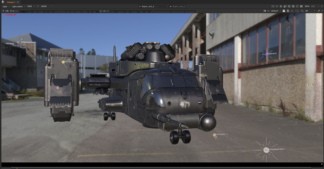
Task: Click on the gamma slider track
Action: (153, 11)
